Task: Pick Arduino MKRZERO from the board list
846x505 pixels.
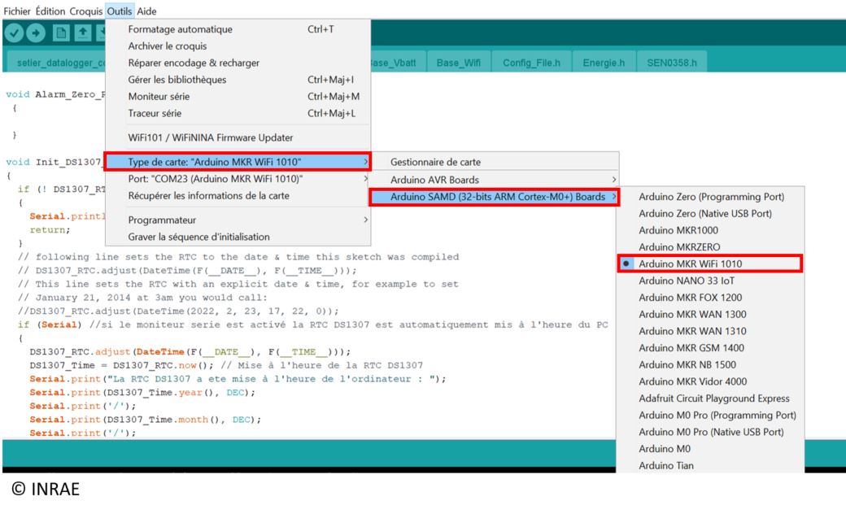Action: (679, 247)
